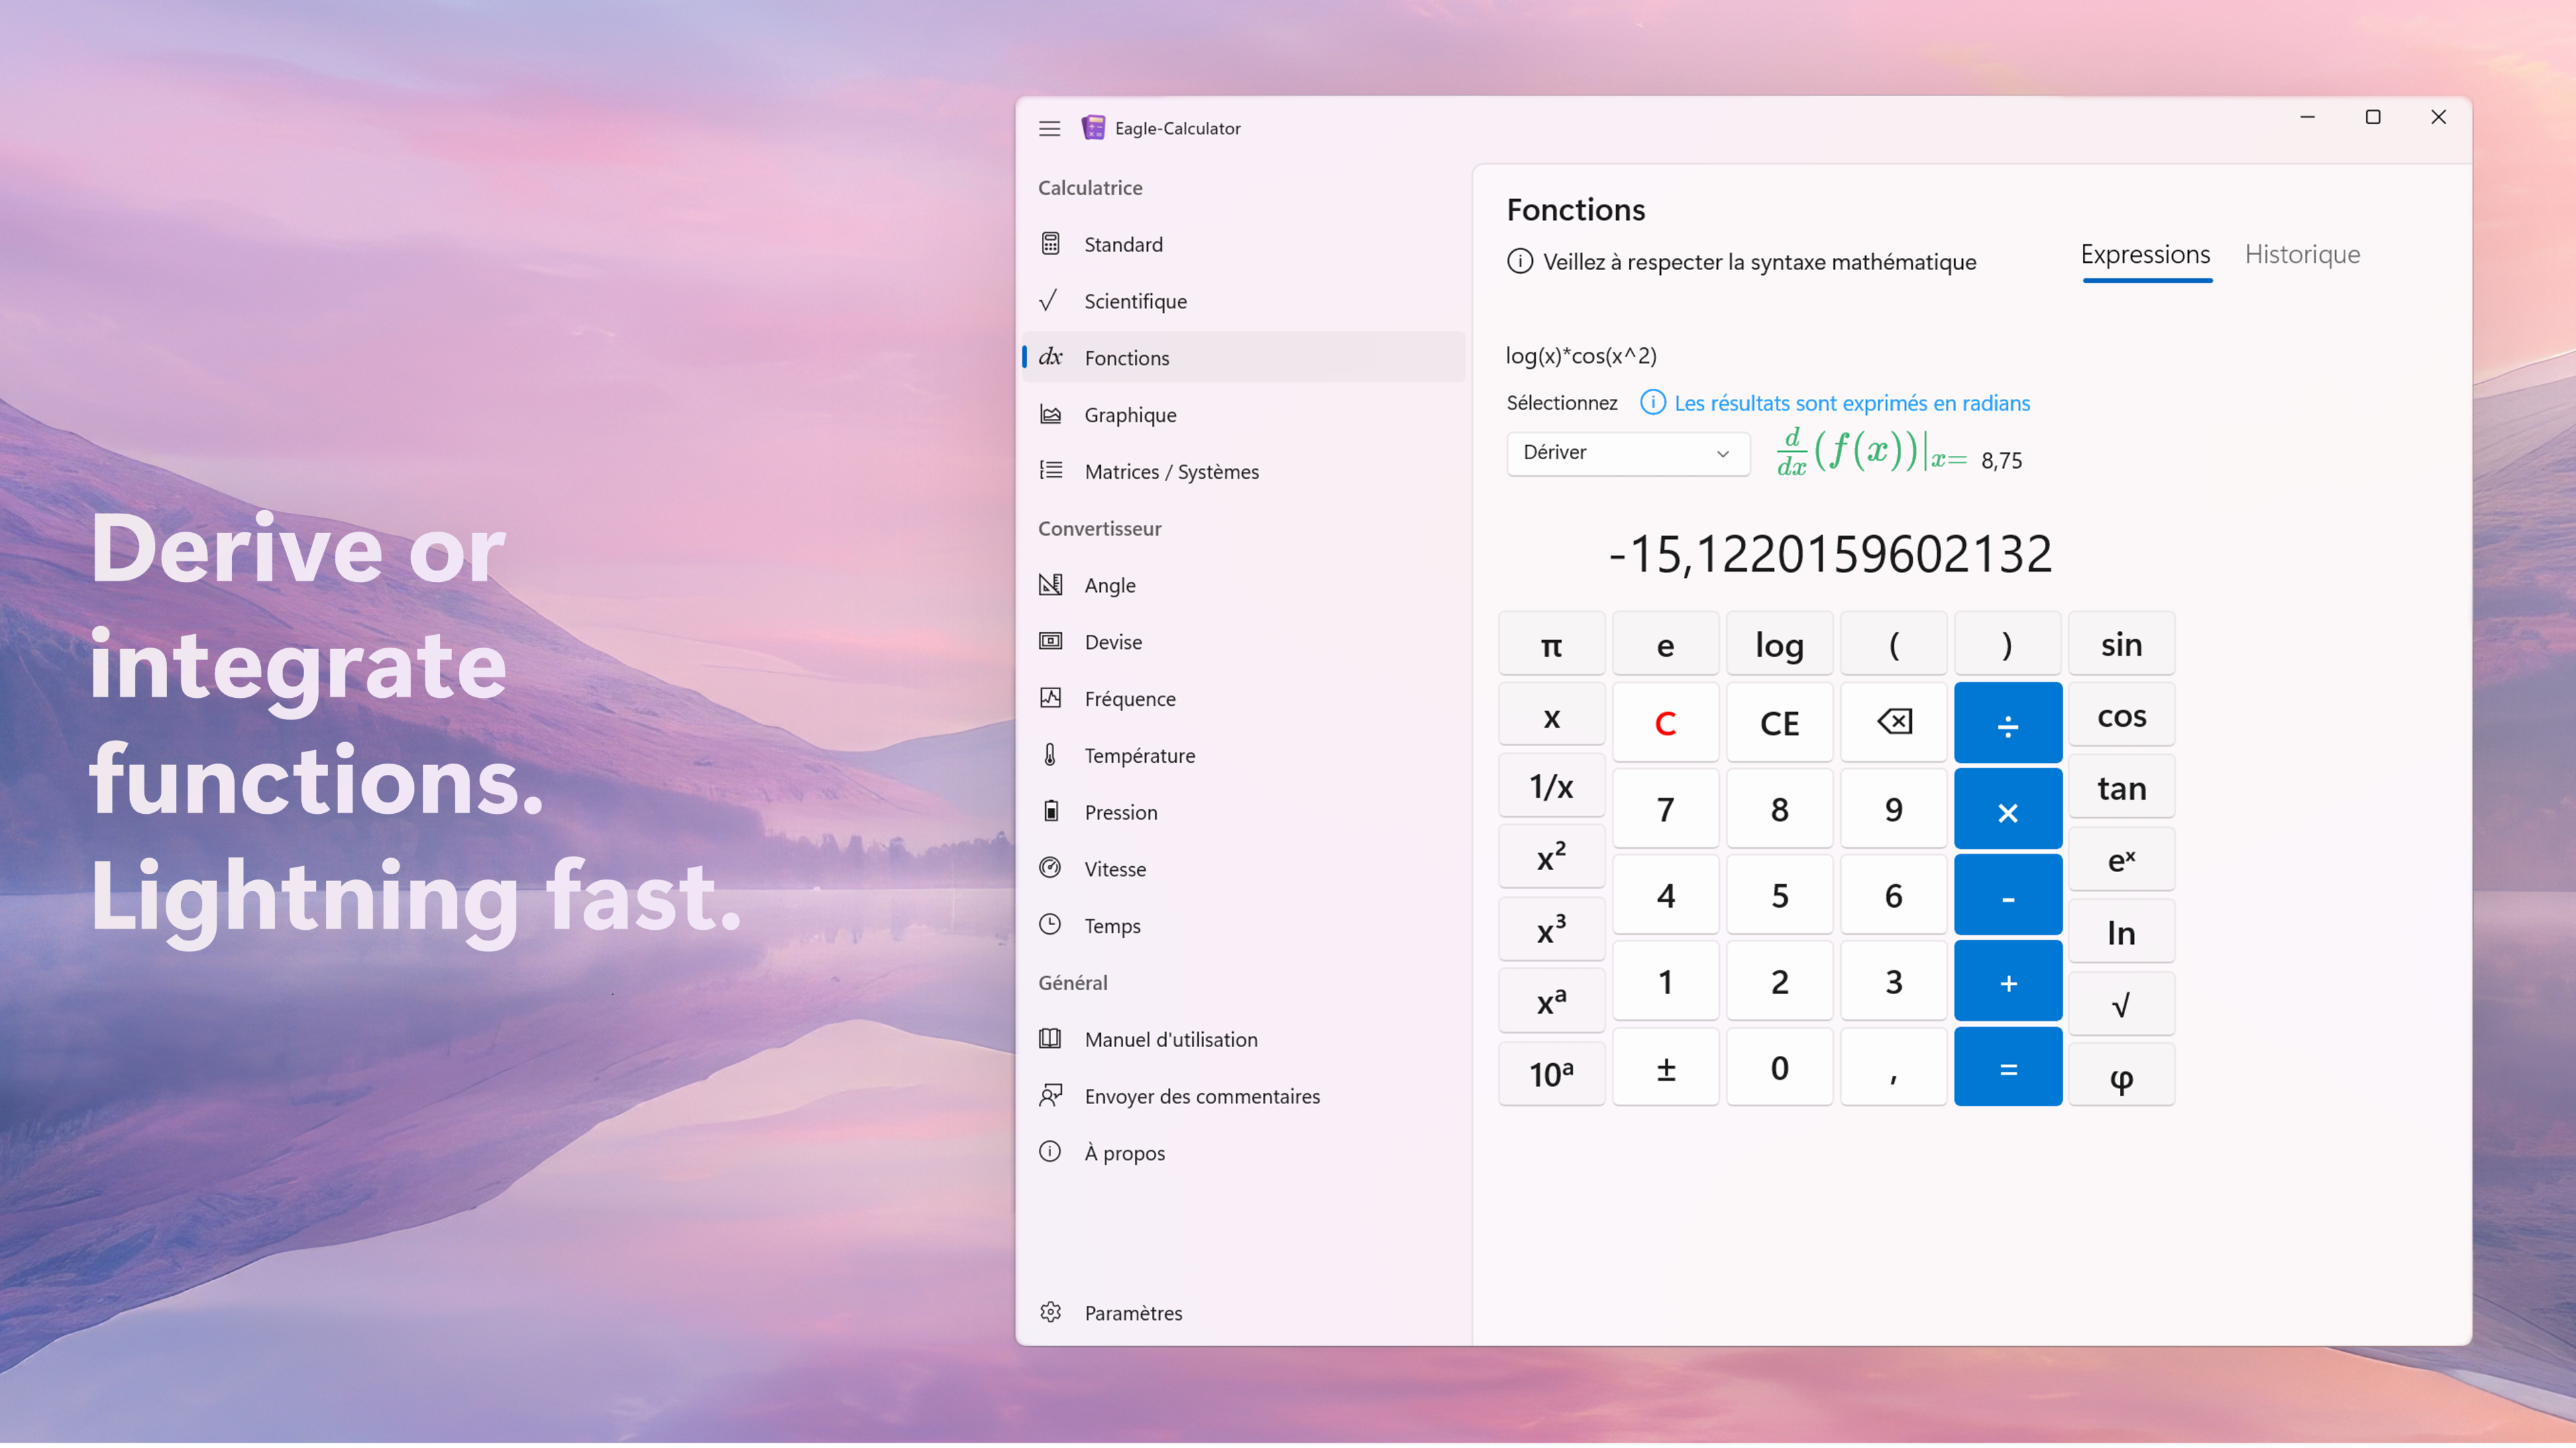
Task: Click the Scientifique square root icon
Action: [1049, 301]
